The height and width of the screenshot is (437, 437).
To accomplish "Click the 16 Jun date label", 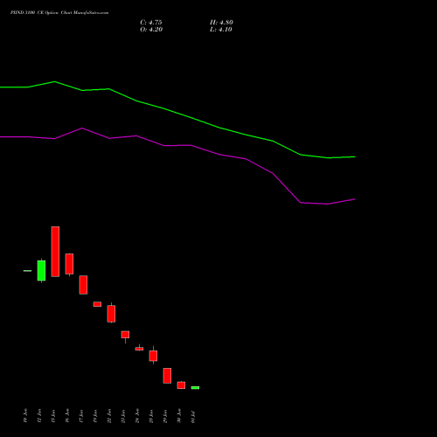I will tap(67, 416).
